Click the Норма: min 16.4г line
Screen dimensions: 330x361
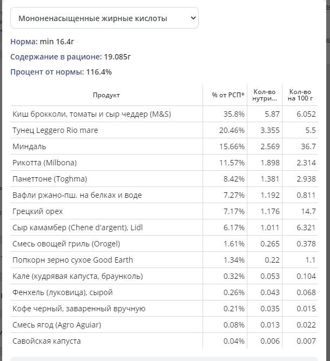click(x=42, y=42)
